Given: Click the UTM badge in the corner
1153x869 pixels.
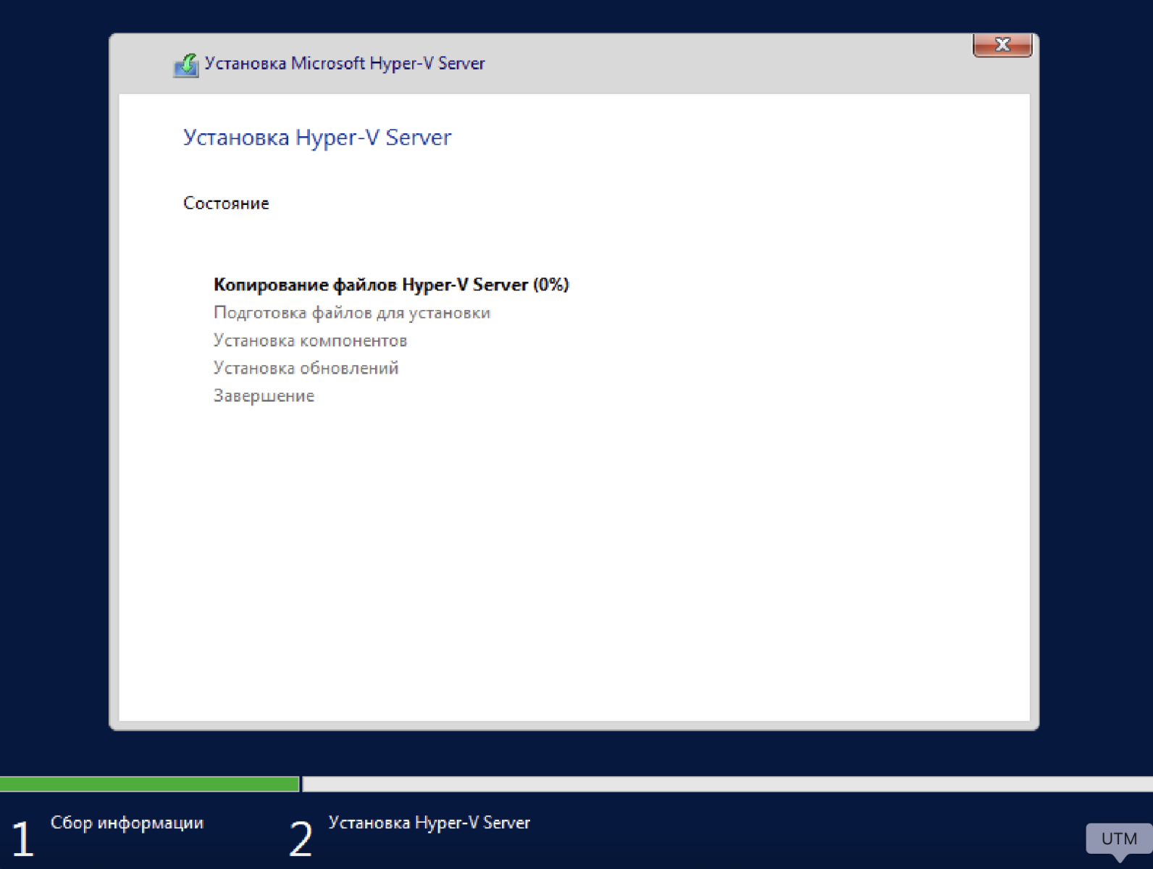Looking at the screenshot, I should 1118,839.
